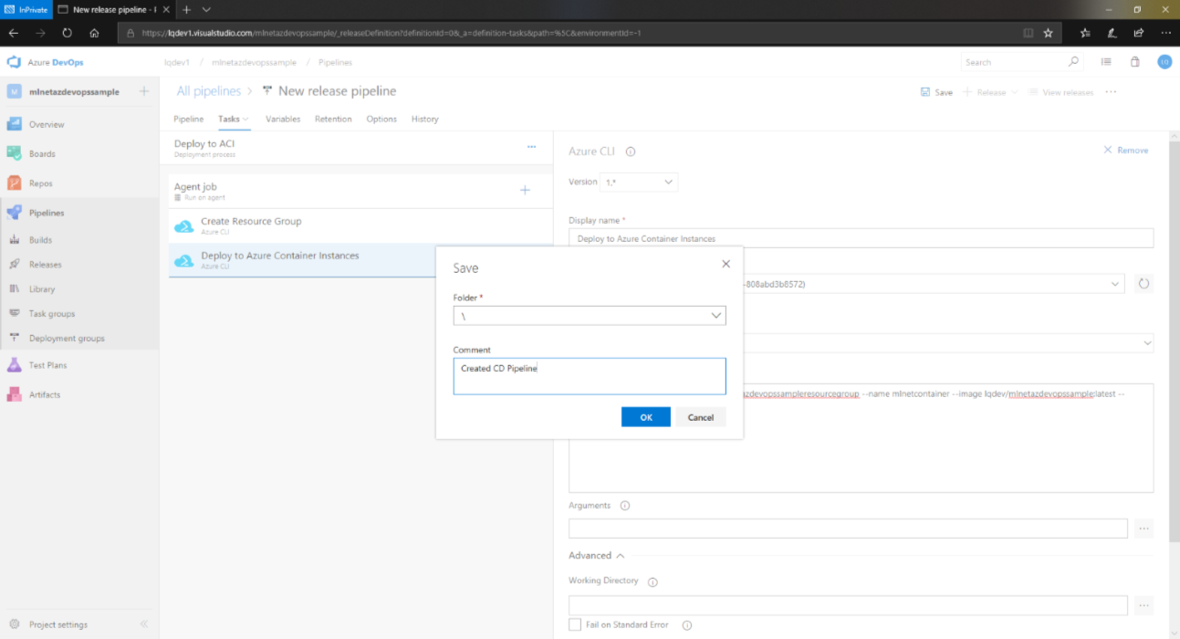Go back using the browser back arrow
1180x639 pixels.
14,33
